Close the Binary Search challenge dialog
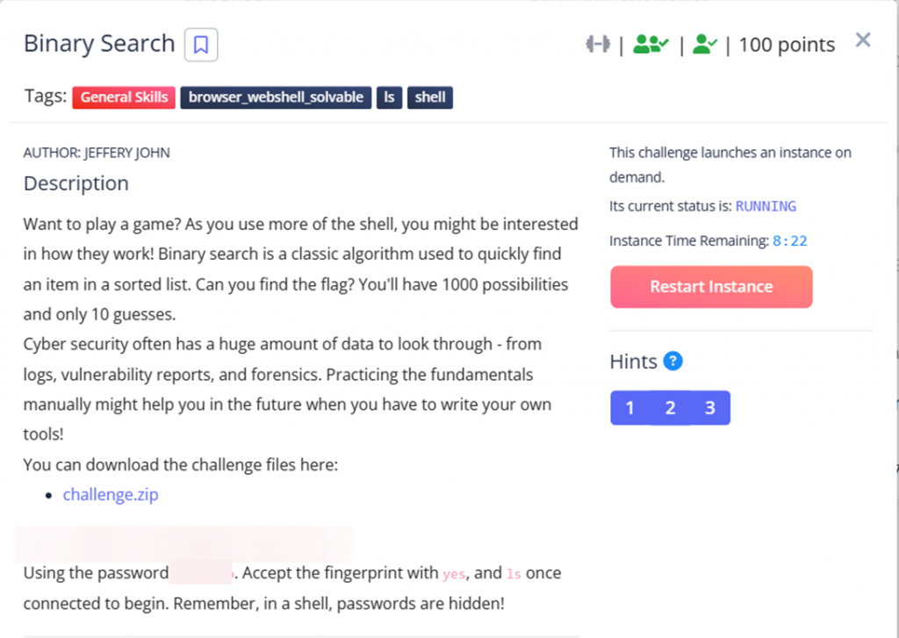Screen dimensions: 899x638 863,40
